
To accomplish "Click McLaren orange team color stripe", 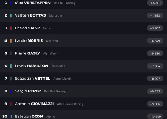I will 11,41.
